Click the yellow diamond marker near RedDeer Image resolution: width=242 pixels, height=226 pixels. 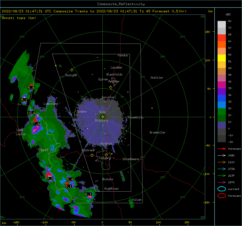coord(111,87)
